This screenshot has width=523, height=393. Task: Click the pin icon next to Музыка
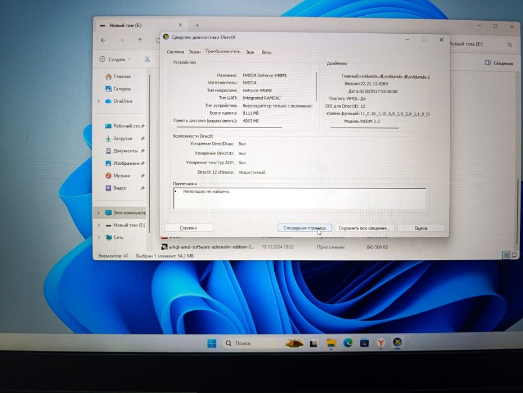tap(143, 175)
